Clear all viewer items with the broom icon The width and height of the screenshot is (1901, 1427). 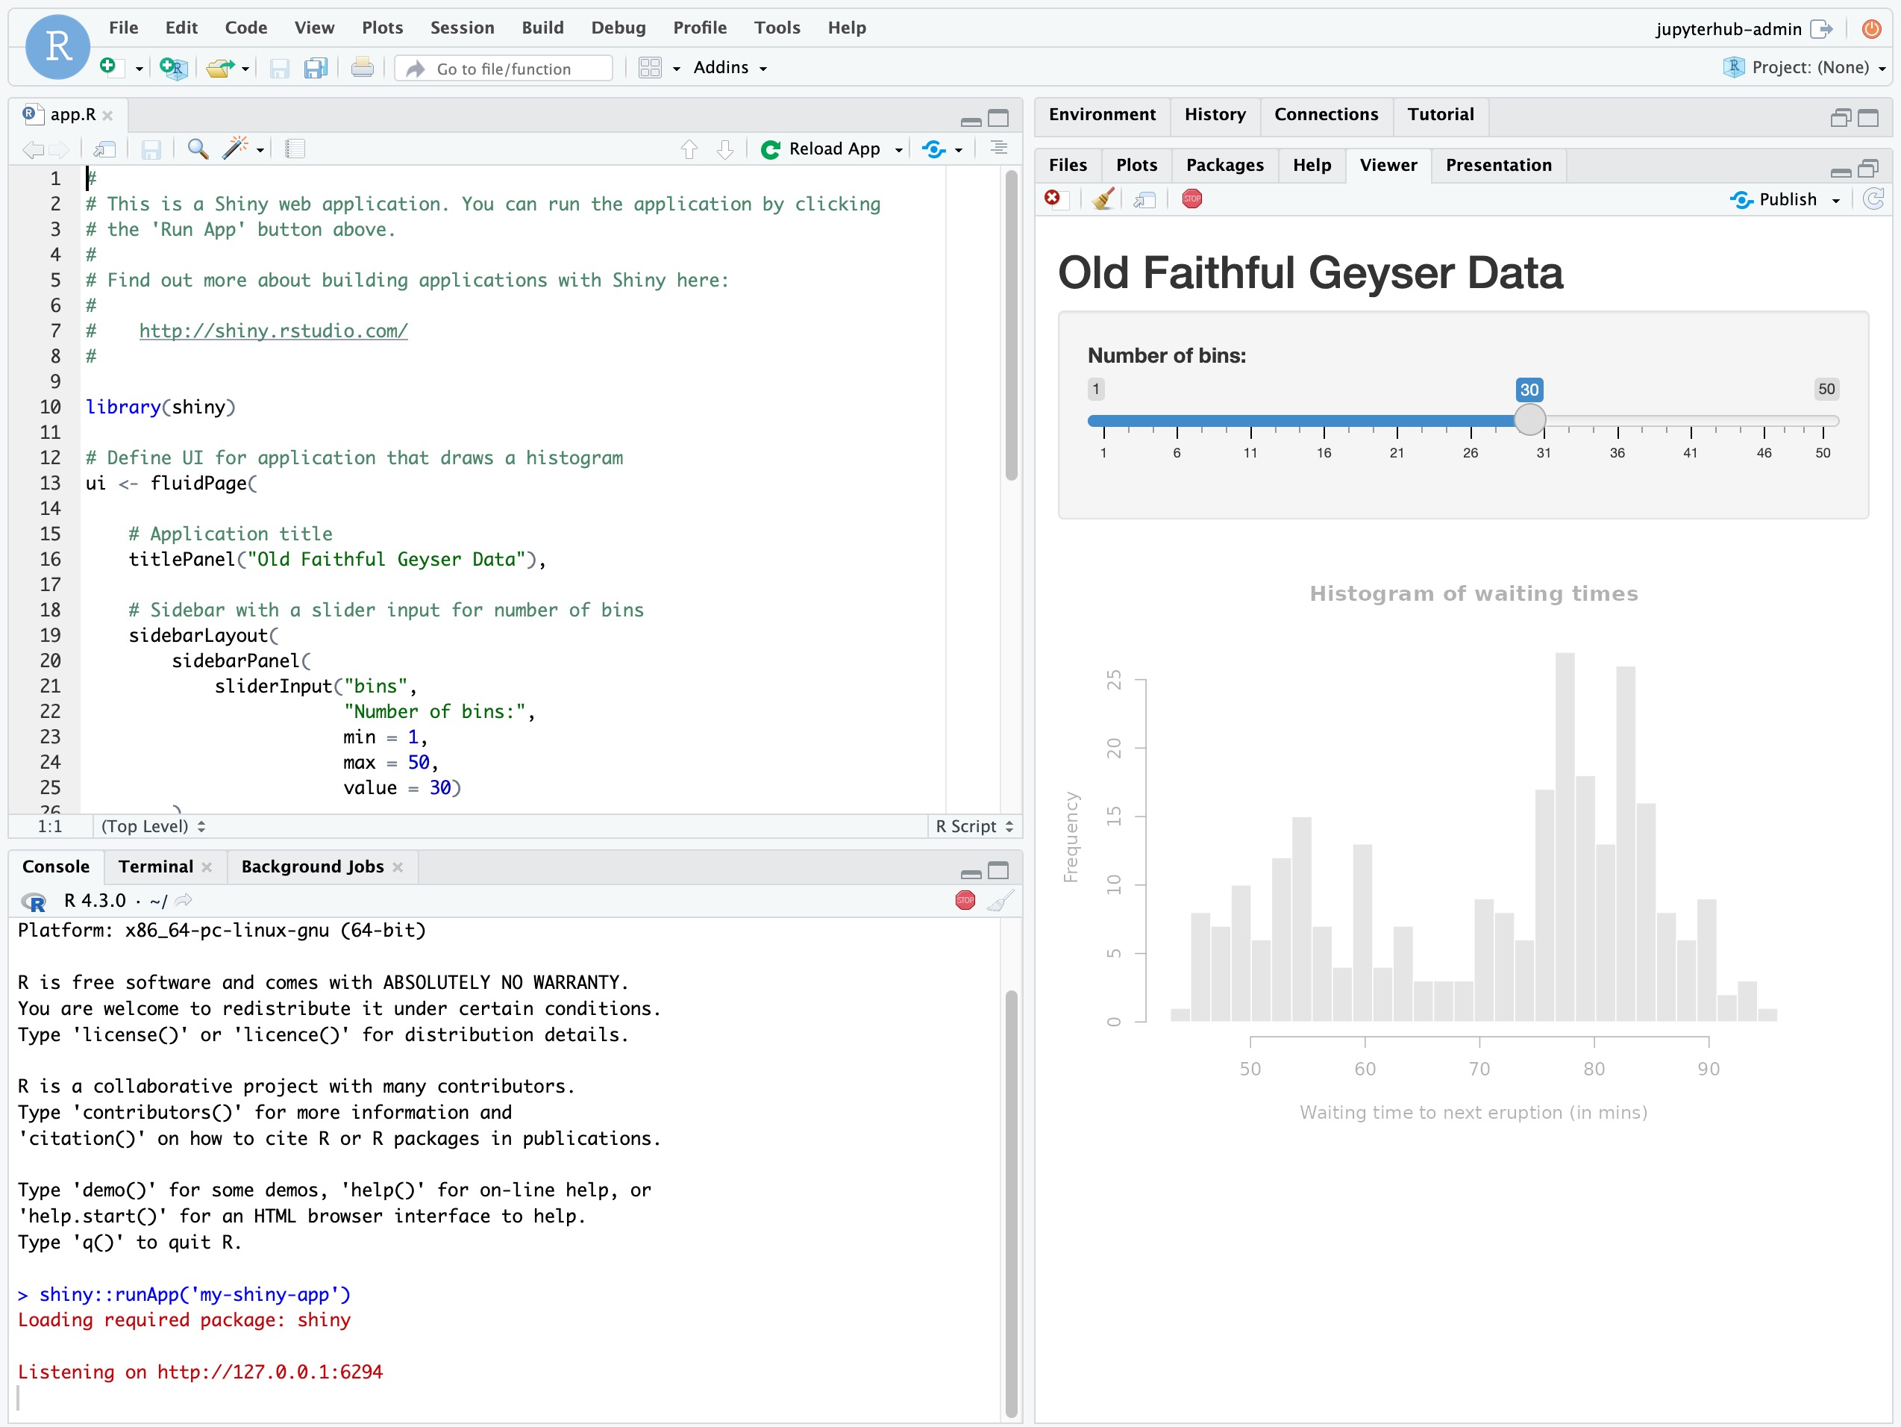(x=1104, y=199)
